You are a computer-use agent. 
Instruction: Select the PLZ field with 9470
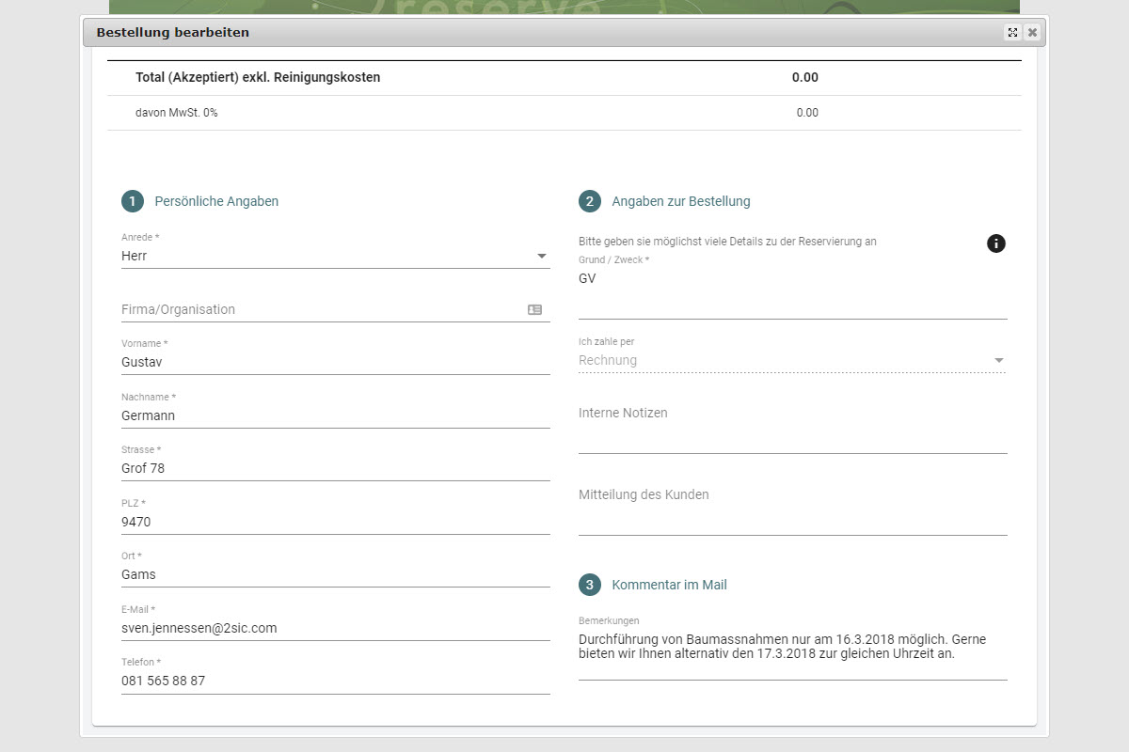[335, 522]
